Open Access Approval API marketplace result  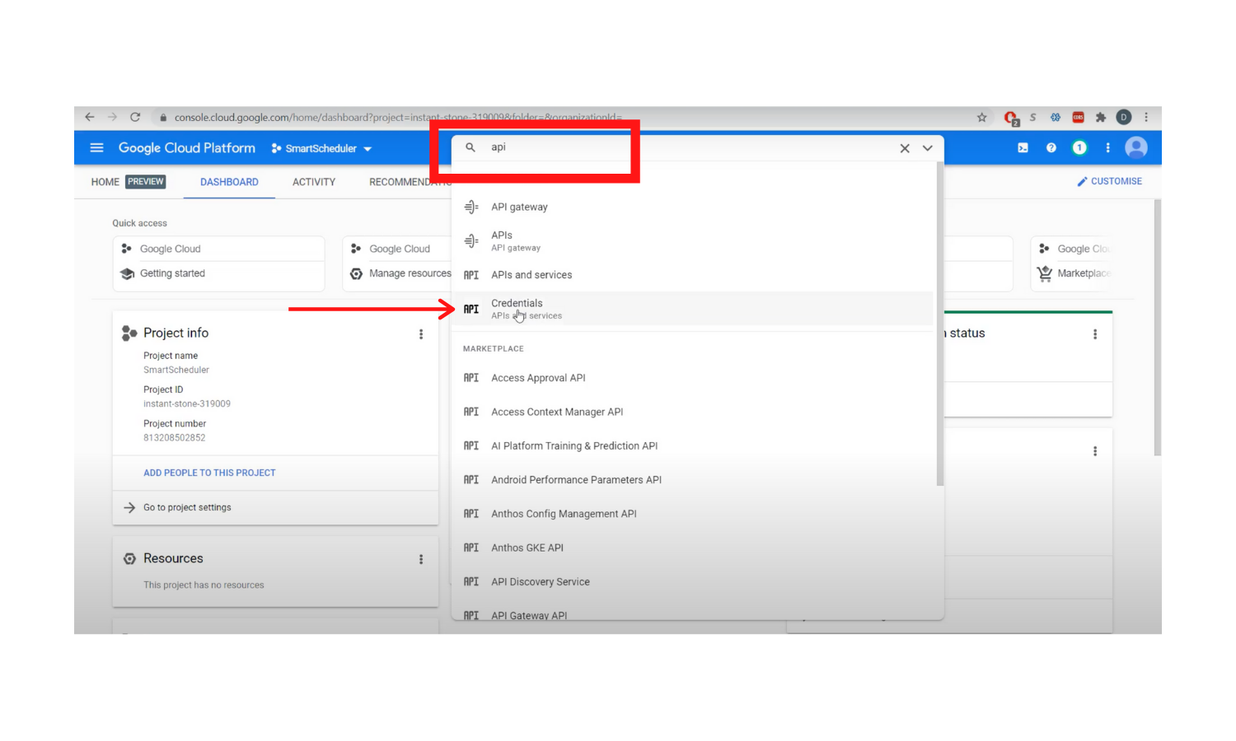692,378
